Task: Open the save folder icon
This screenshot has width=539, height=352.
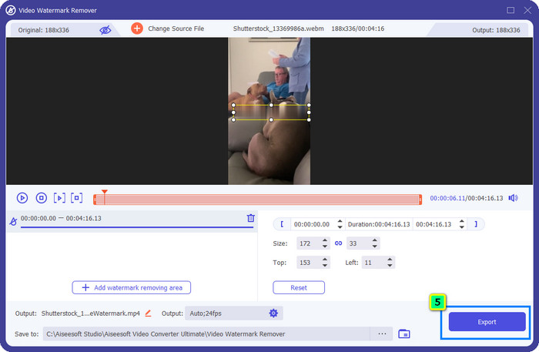Action: click(404, 334)
